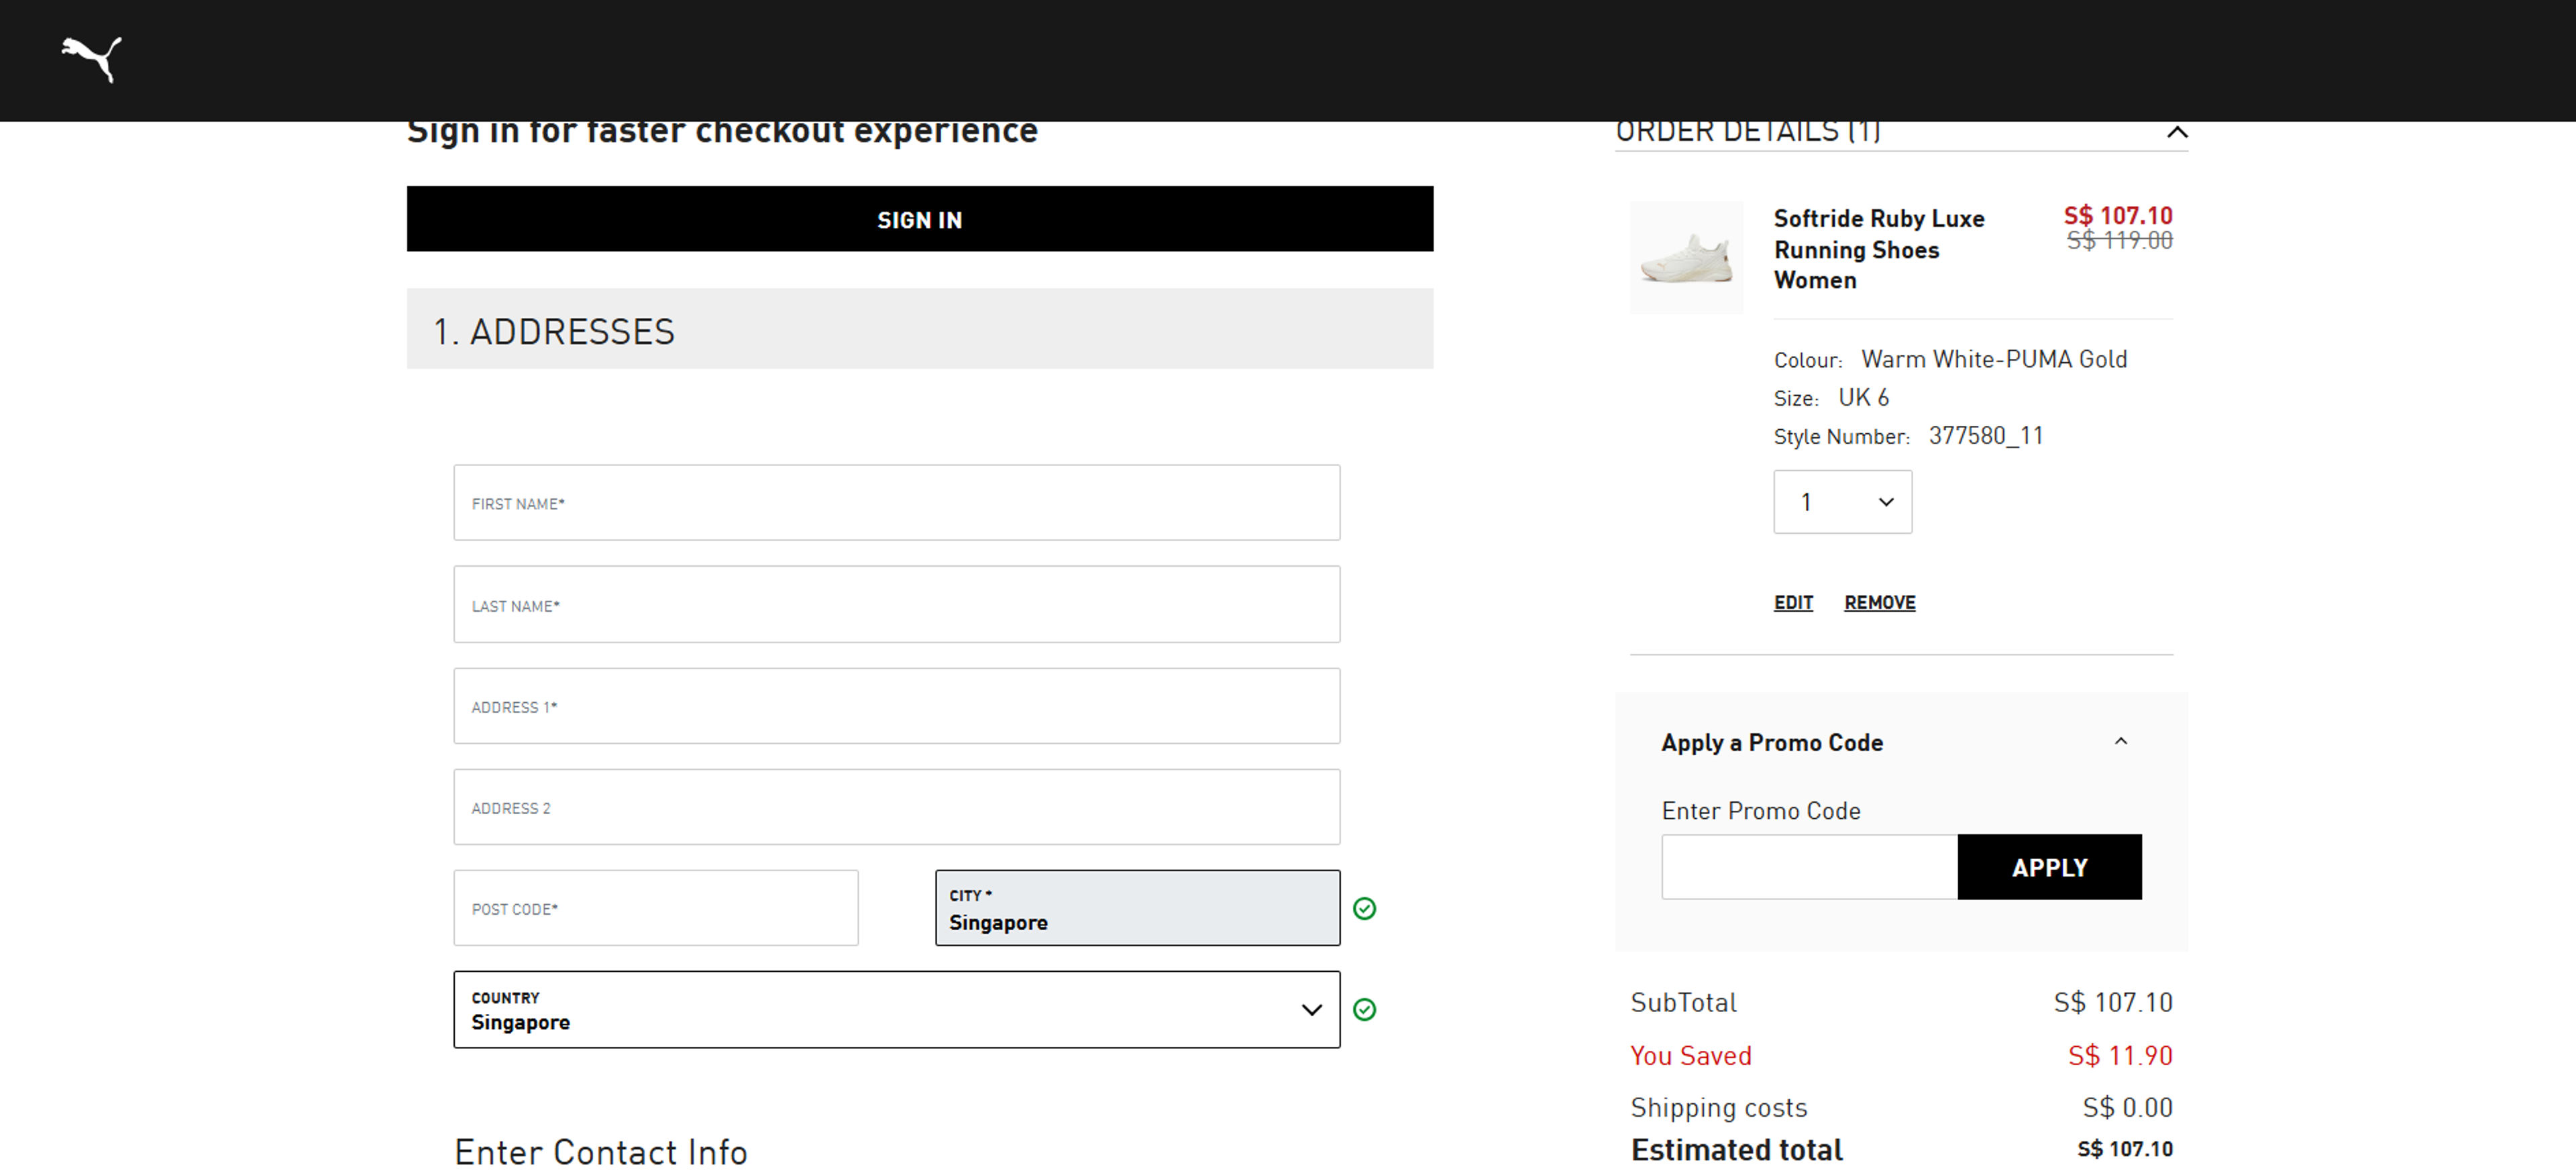
Task: Click the 1. ADDRESSES section header
Action: tap(919, 329)
